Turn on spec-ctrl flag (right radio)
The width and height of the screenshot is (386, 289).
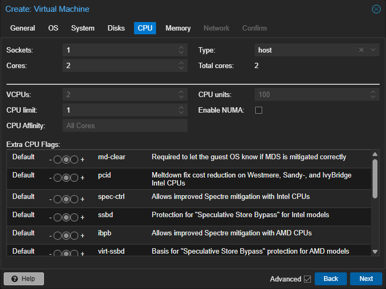74,199
